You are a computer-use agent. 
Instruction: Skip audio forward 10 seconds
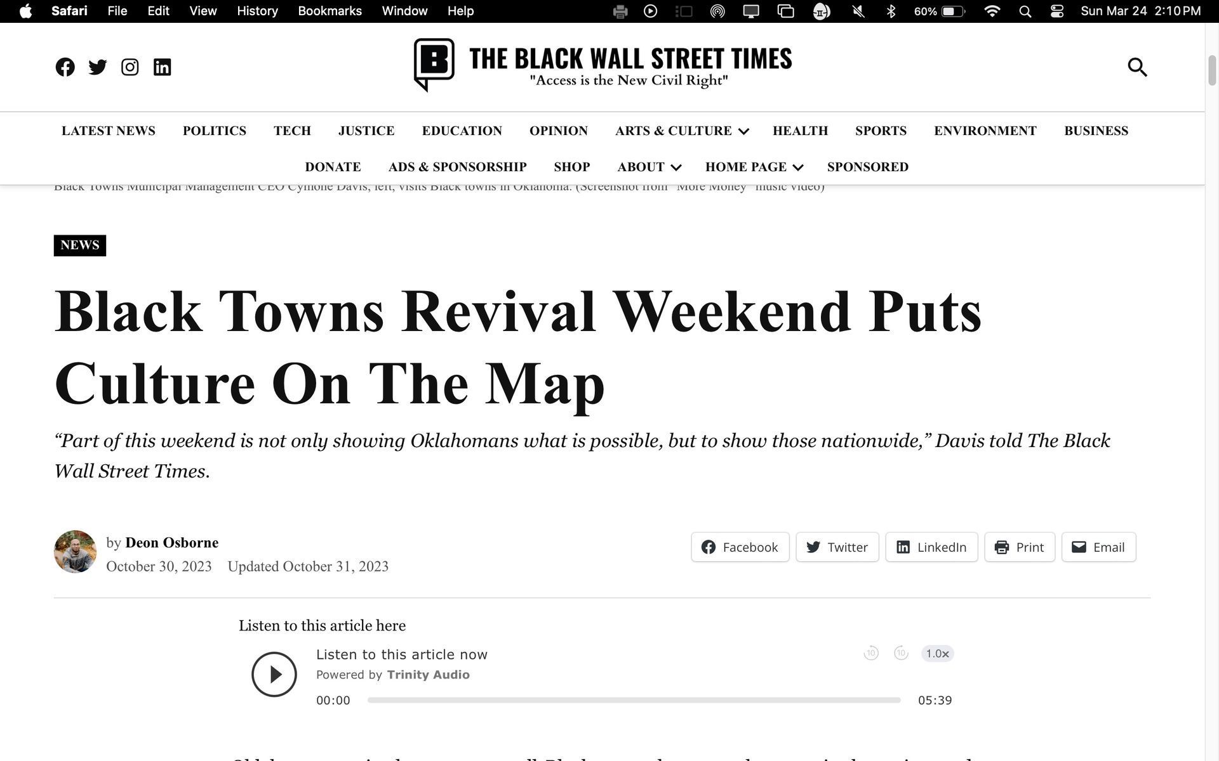click(x=900, y=653)
